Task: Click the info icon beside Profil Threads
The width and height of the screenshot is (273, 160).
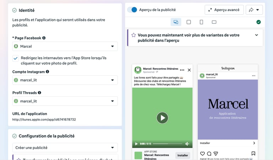Action: coord(39,93)
